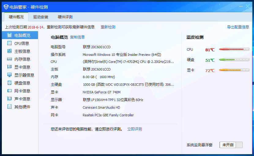The height and width of the screenshot is (156, 254).
Task: Click the 电脑管家 shield logo icon
Action: pyautogui.click(x=6, y=7)
